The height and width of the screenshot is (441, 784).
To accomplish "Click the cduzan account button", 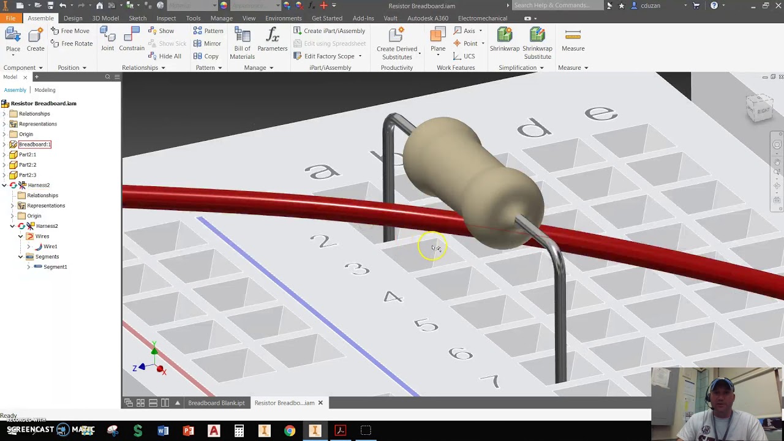I will click(646, 6).
